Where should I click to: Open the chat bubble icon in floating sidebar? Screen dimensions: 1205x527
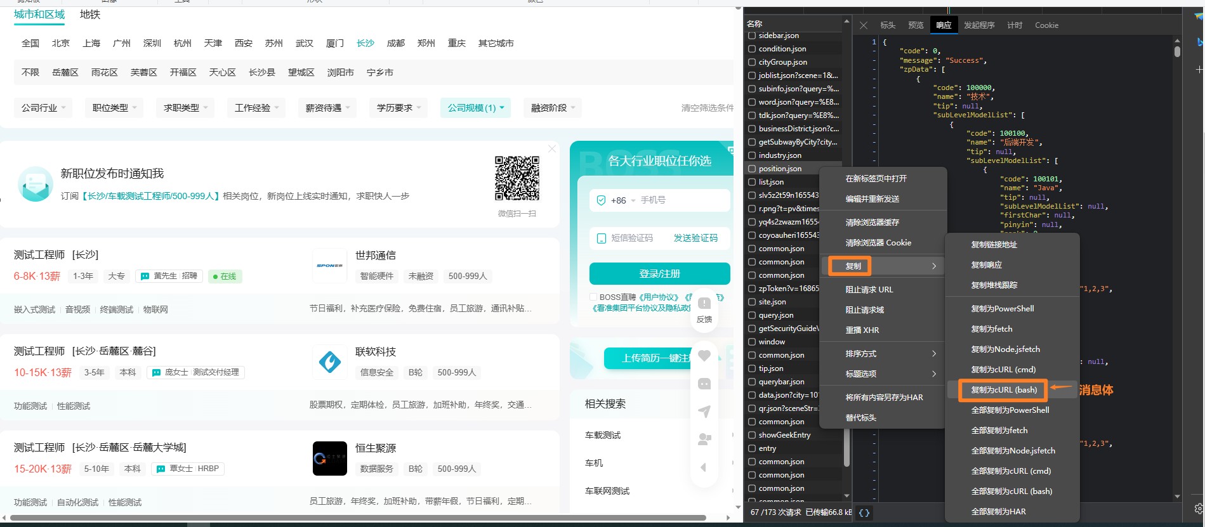pyautogui.click(x=704, y=384)
